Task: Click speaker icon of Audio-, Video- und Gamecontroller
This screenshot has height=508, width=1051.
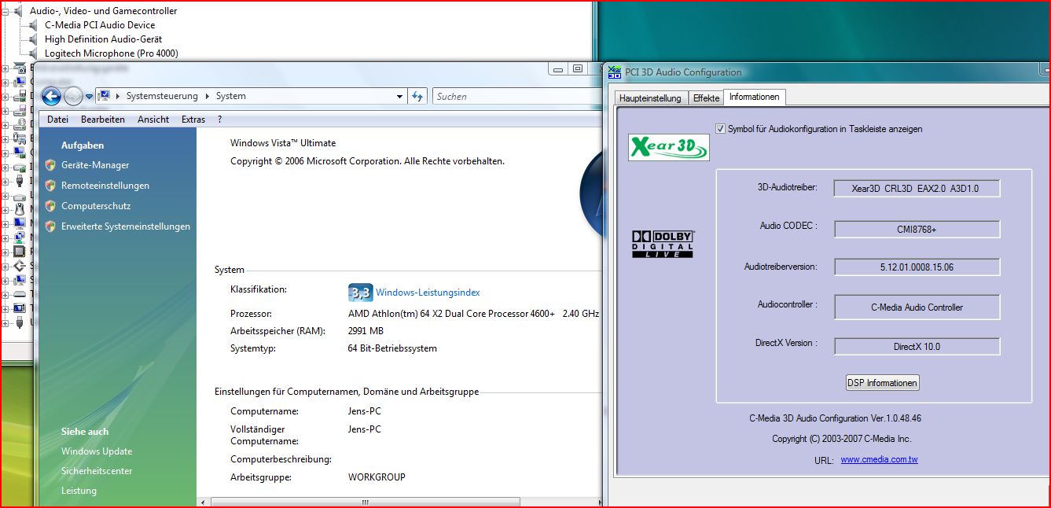Action: point(19,11)
